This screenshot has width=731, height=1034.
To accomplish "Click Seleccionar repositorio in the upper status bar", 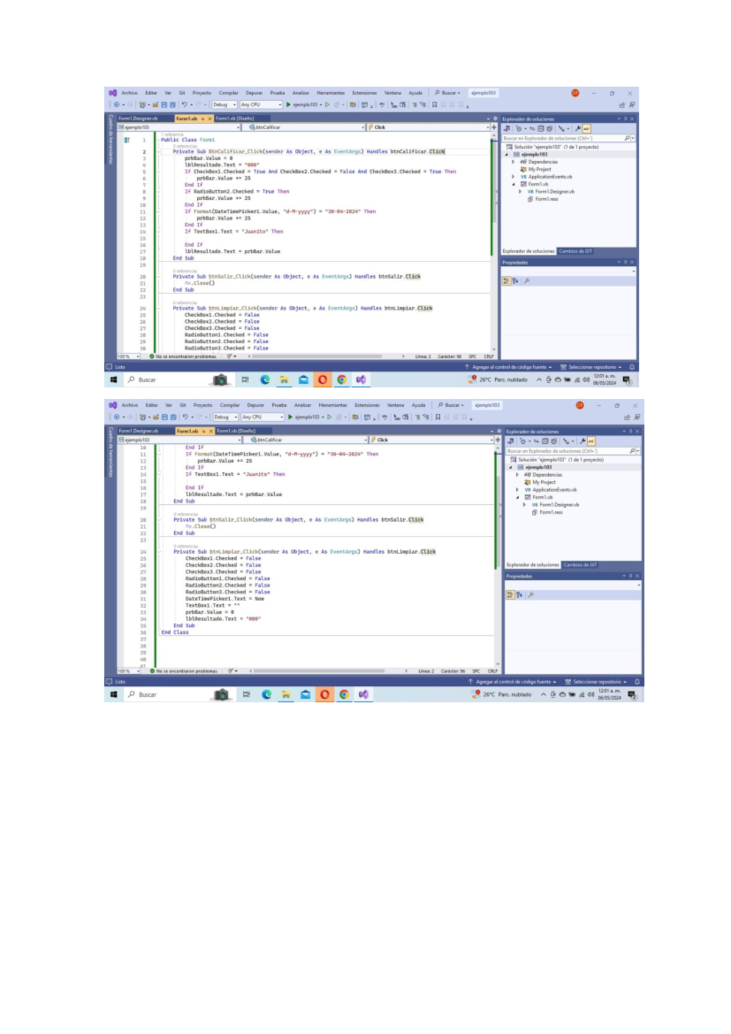I will point(591,367).
